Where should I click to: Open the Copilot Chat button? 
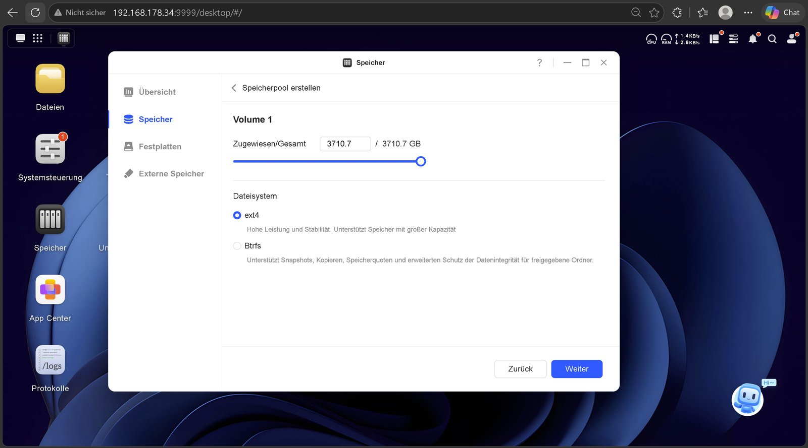pyautogui.click(x=783, y=13)
